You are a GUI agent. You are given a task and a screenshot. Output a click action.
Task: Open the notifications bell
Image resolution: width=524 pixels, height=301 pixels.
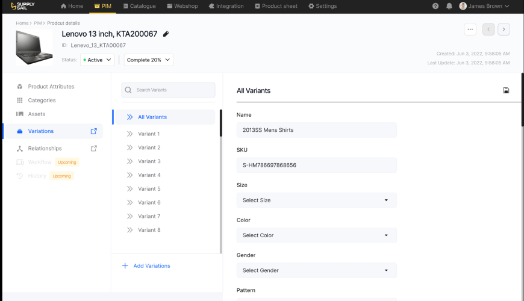point(449,6)
